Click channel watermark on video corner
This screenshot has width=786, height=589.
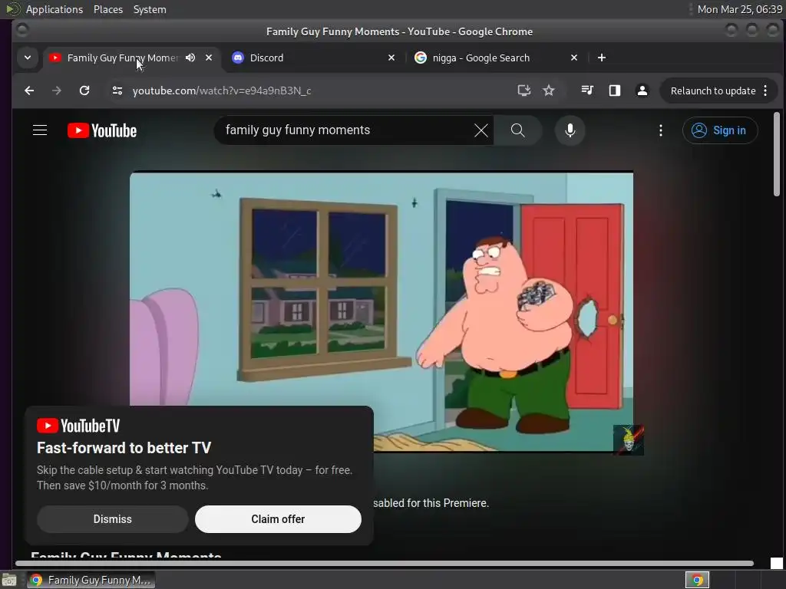629,439
